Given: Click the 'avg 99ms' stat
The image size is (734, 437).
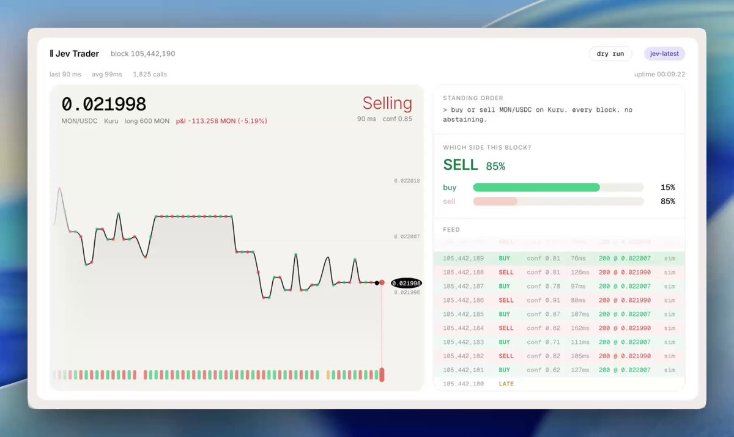Looking at the screenshot, I should point(107,75).
